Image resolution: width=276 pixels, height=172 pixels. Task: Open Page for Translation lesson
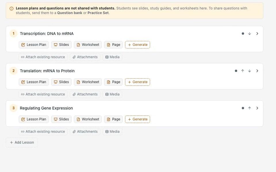113,82
